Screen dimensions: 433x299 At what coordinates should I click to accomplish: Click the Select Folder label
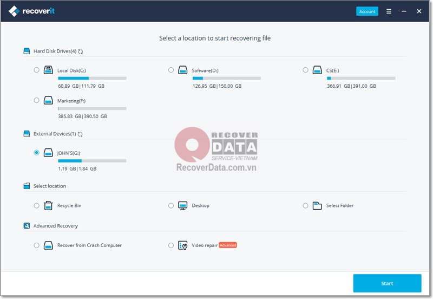[340, 206]
